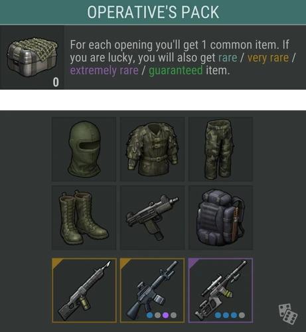306x332 pixels.
Task: Select the M16 assault rifle item
Action: click(152, 290)
